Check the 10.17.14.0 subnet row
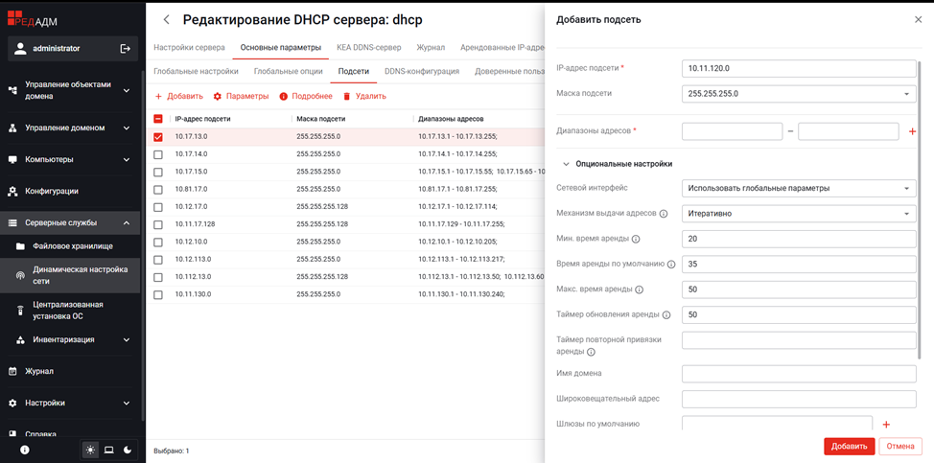Screen dimensions: 934x463 tap(158, 154)
